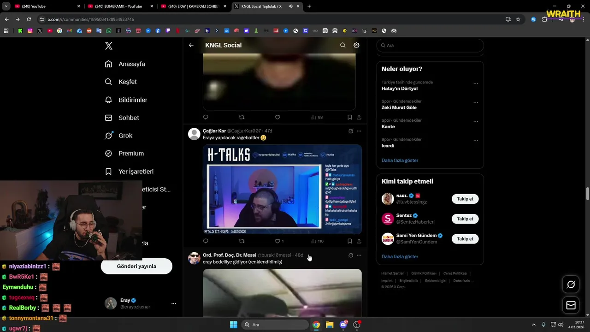Viewport: 590px width, 332px height.
Task: Open Grok action on Dr. Messi's post
Action: pos(351,255)
